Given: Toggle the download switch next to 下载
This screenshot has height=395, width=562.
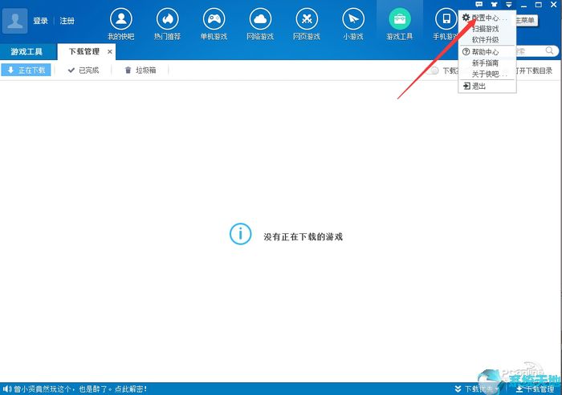Looking at the screenshot, I should tap(433, 71).
